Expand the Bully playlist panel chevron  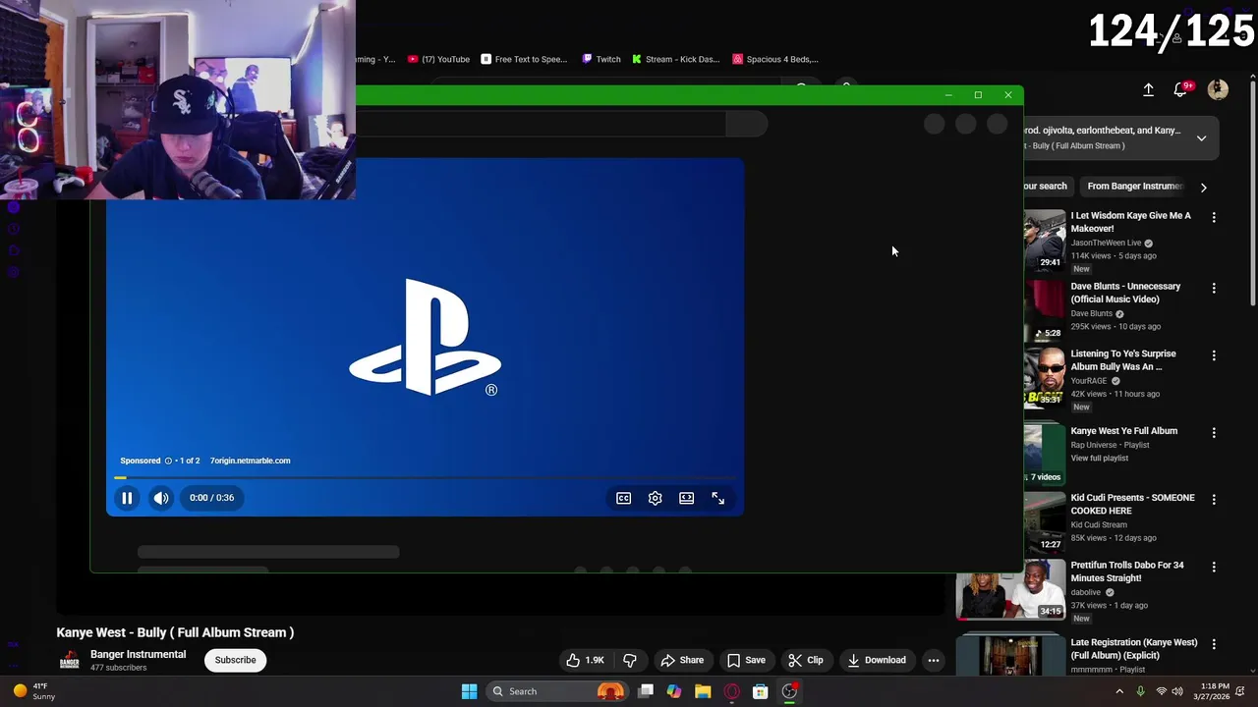pyautogui.click(x=1201, y=138)
